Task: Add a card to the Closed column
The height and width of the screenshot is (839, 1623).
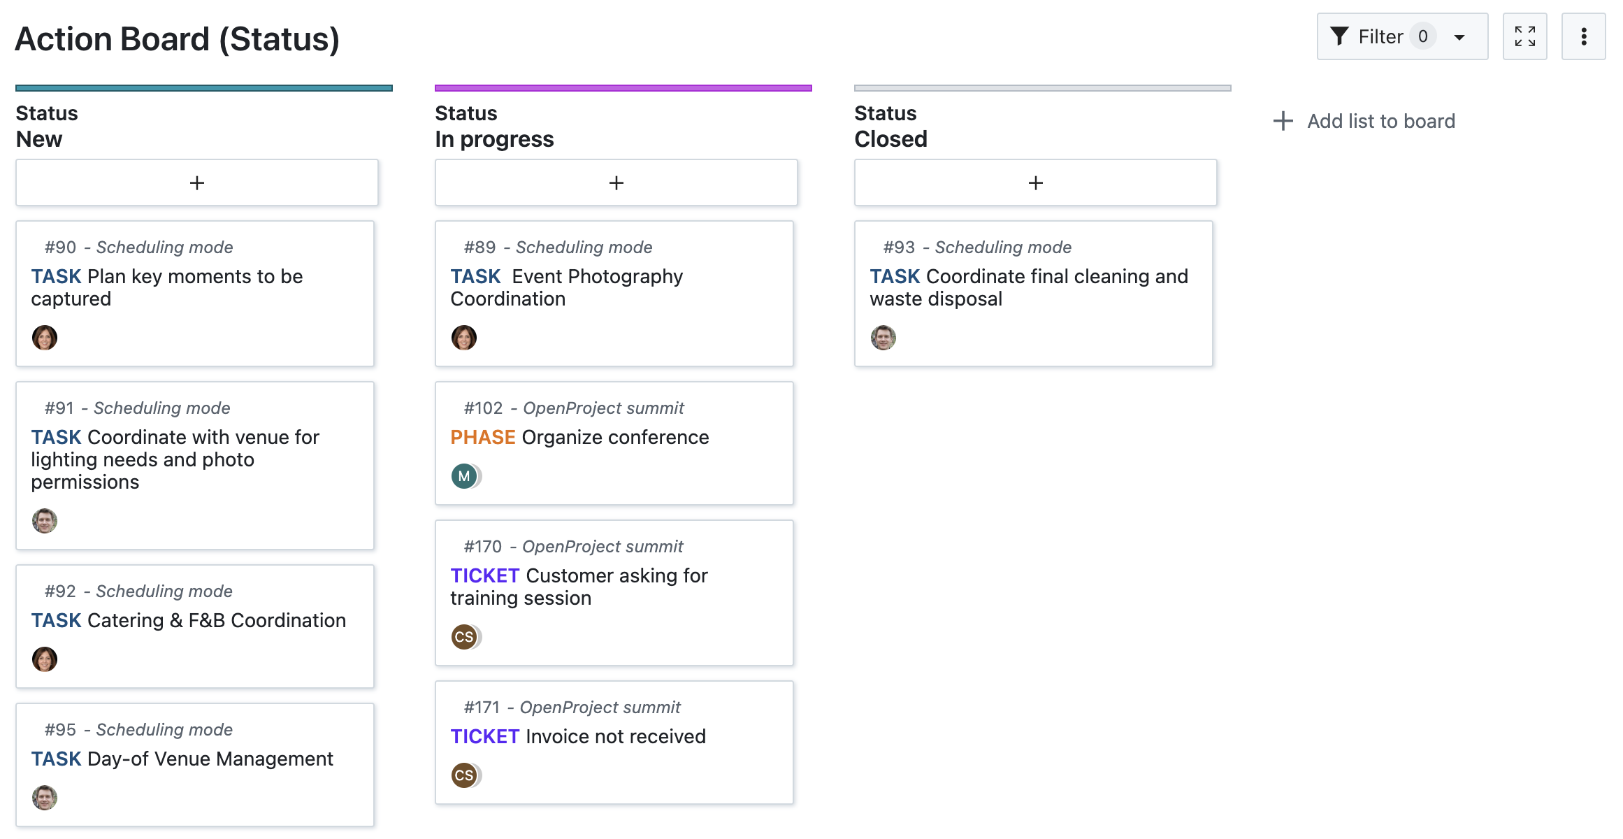Action: (x=1034, y=182)
